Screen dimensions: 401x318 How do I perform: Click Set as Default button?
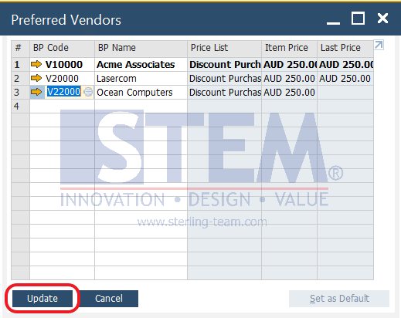coord(339,299)
